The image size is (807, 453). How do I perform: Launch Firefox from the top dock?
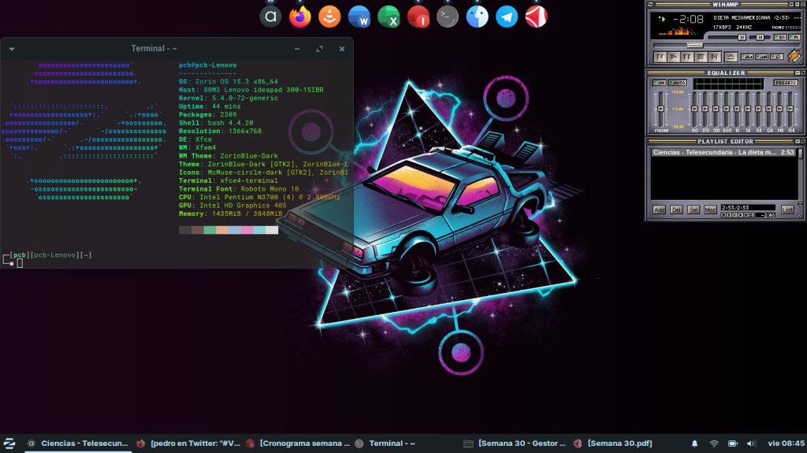point(300,17)
